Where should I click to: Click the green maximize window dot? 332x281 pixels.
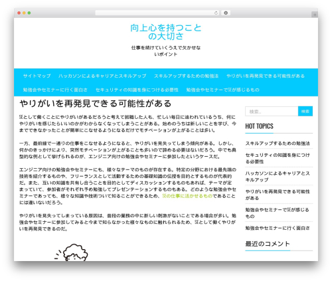[x=29, y=13]
